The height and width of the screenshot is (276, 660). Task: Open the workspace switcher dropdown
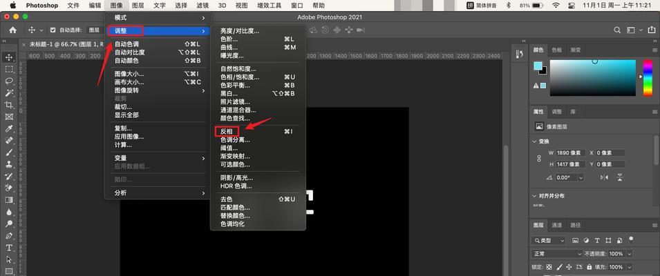[634, 30]
